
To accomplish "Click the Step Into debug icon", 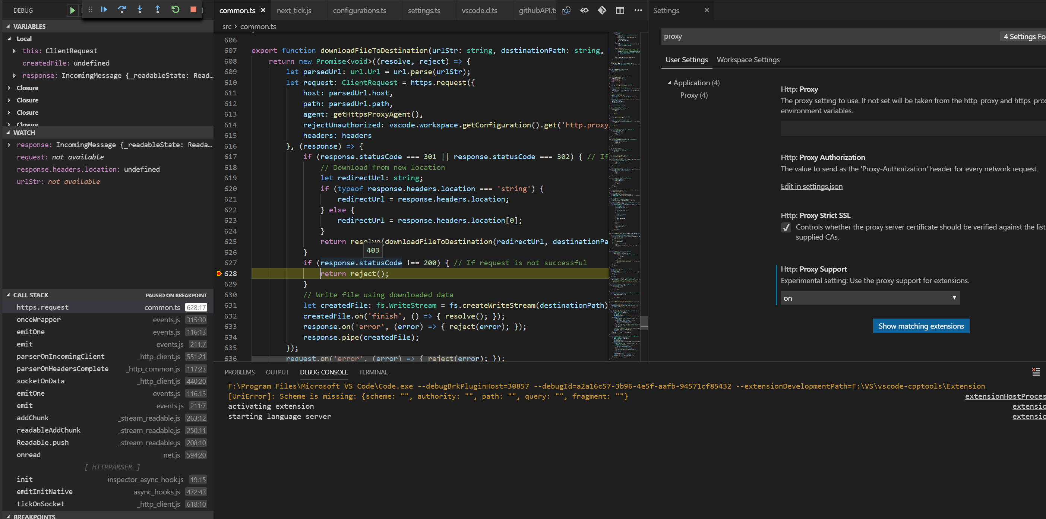I will 140,10.
